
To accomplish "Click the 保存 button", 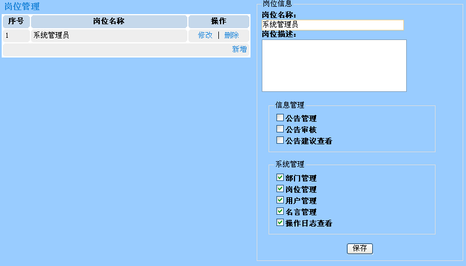I will pos(359,249).
